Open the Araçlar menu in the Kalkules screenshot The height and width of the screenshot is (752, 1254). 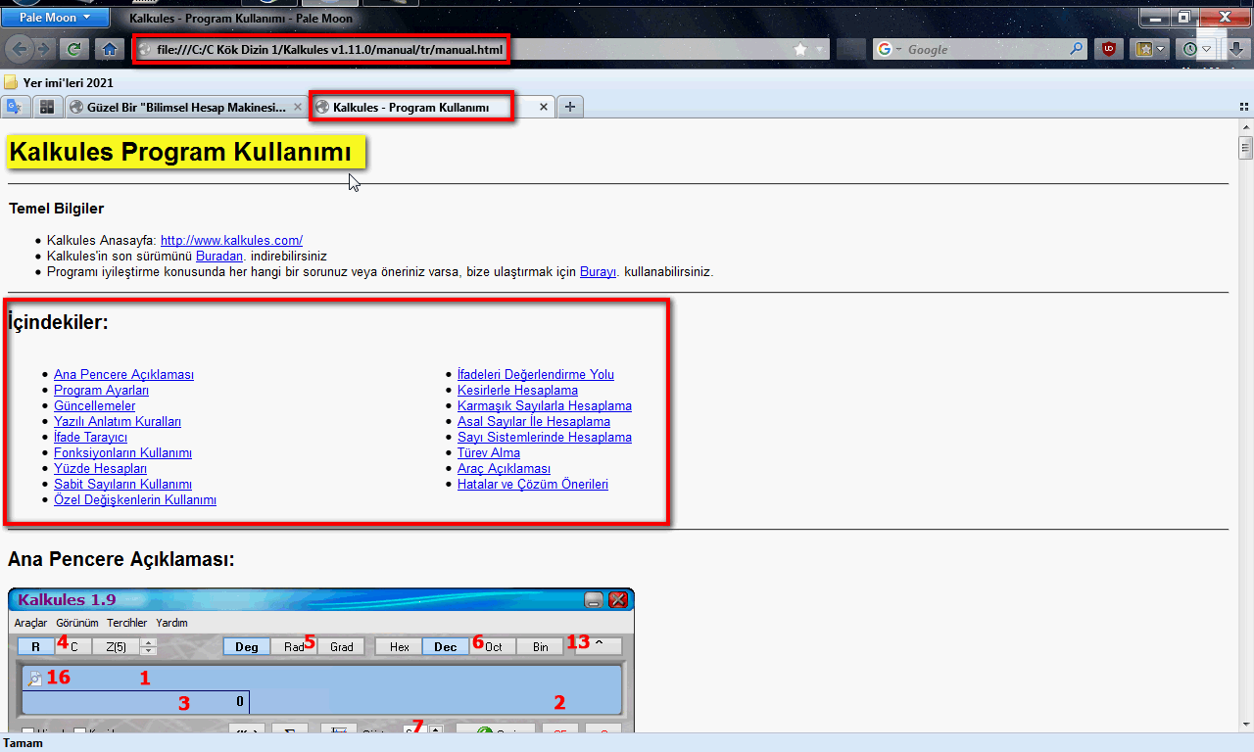(x=30, y=623)
